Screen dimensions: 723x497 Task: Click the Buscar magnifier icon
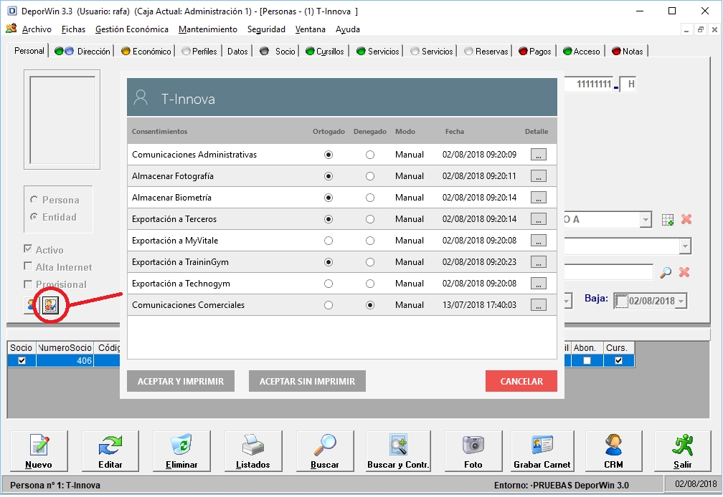point(325,445)
